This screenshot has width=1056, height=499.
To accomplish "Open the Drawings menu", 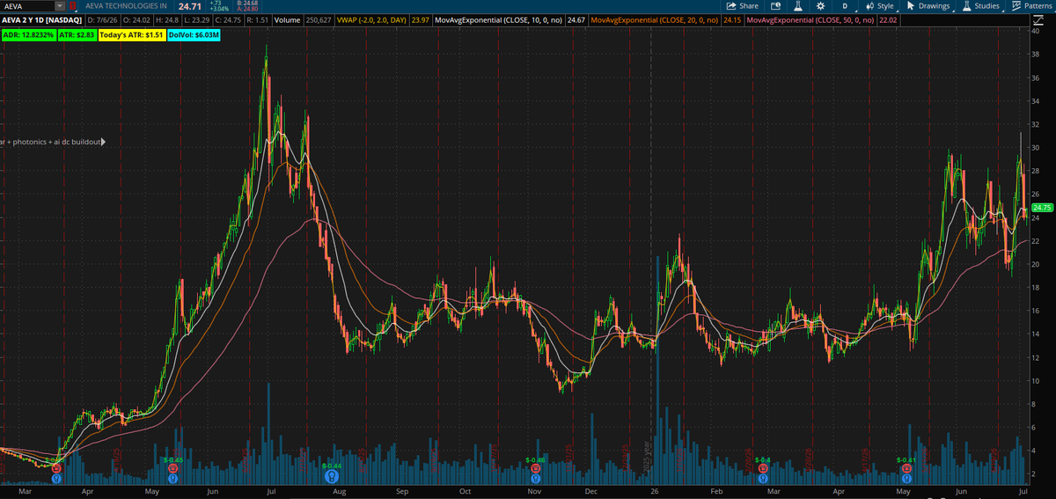I will point(928,6).
